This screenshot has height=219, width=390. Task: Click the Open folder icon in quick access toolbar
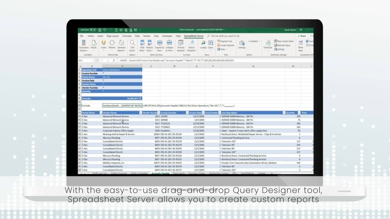point(121,30)
